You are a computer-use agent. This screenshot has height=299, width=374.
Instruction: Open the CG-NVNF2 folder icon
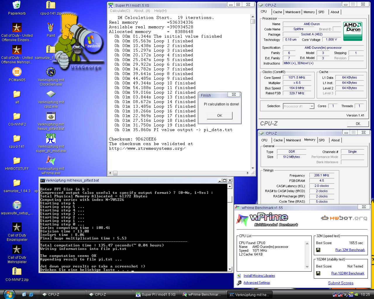pyautogui.click(x=17, y=116)
